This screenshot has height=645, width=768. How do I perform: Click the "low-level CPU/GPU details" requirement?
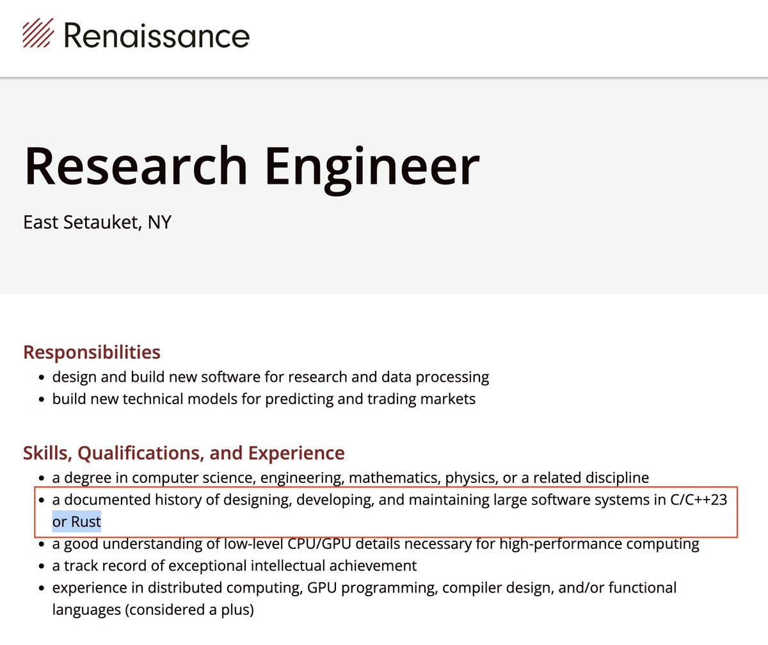(x=376, y=544)
